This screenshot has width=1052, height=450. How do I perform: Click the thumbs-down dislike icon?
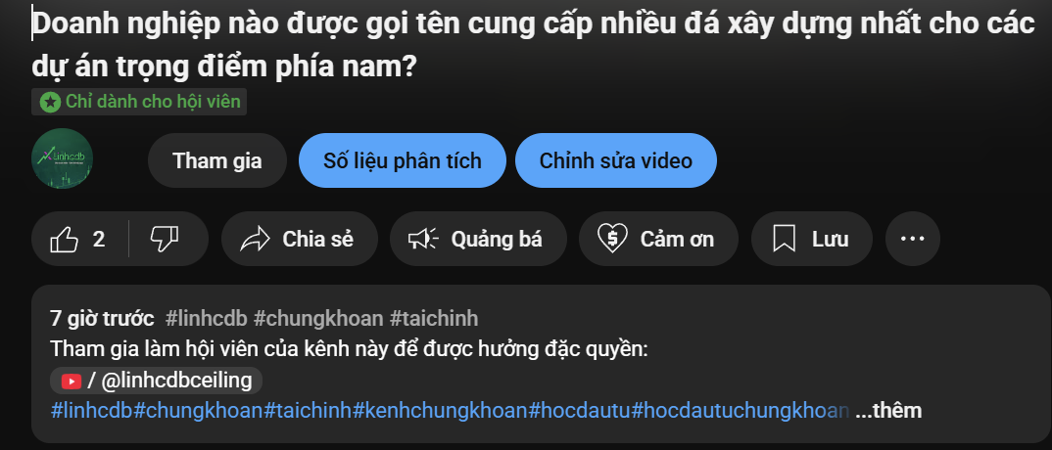click(165, 239)
